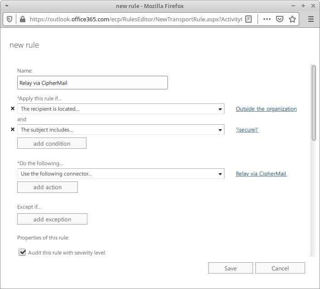Open the '[secure]' subject words link
Viewport: 320px width, 289px height.
247,130
